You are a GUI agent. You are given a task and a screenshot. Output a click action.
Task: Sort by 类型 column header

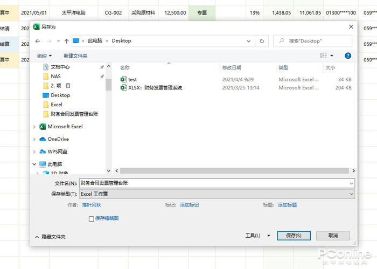[283, 67]
